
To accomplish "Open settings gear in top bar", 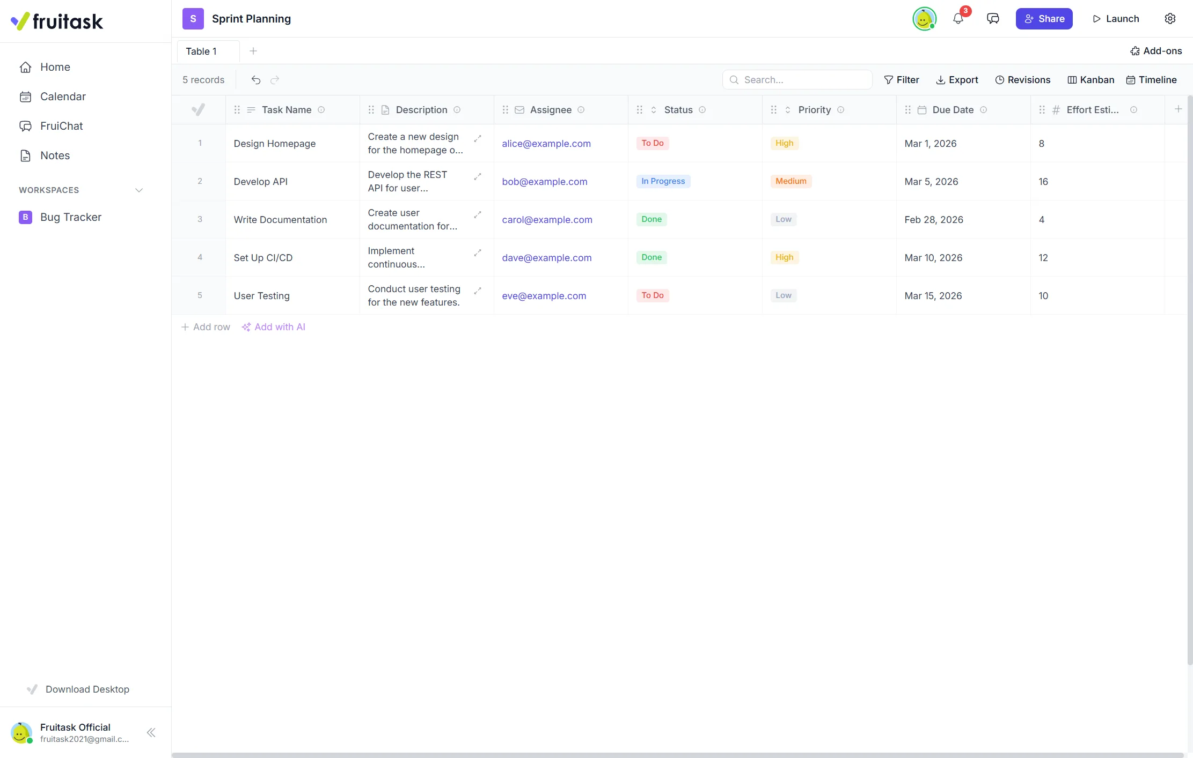I will point(1170,19).
